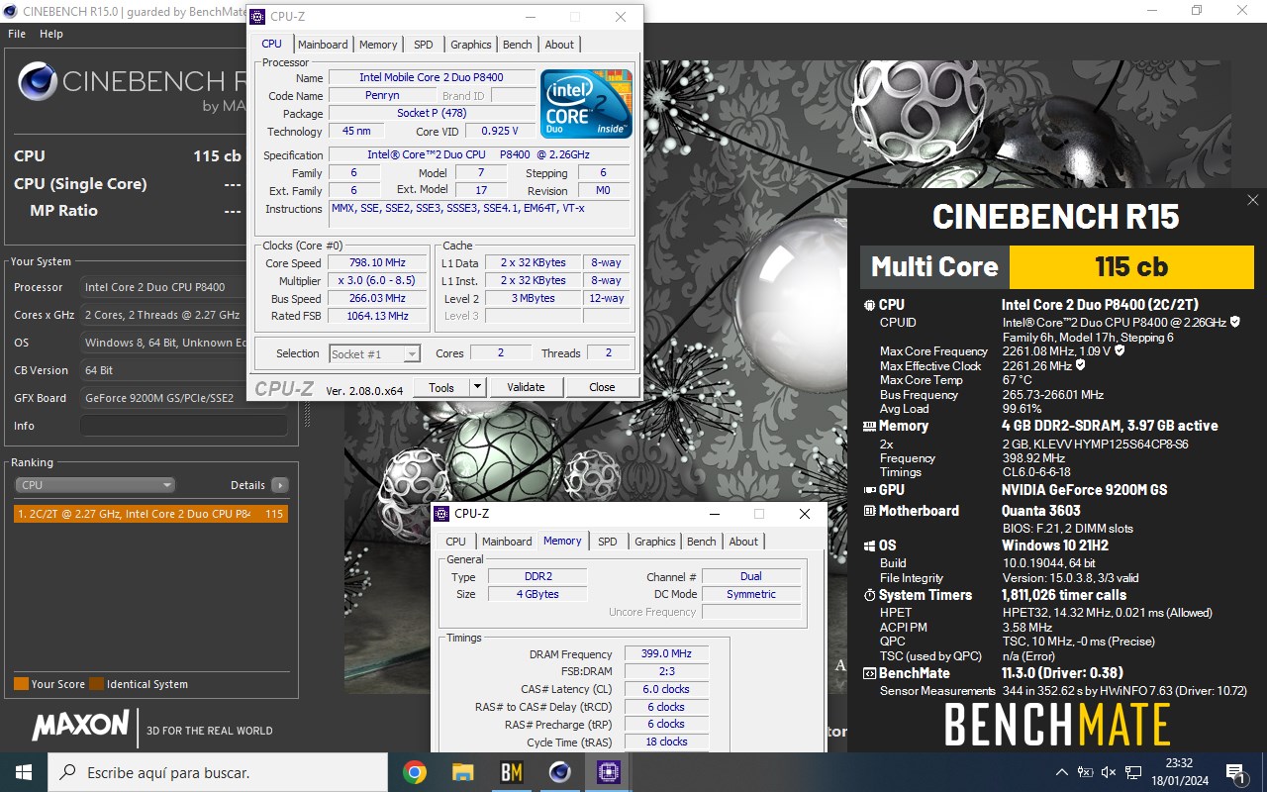Click the MAXON logo
The width and height of the screenshot is (1267, 792).
tap(80, 727)
